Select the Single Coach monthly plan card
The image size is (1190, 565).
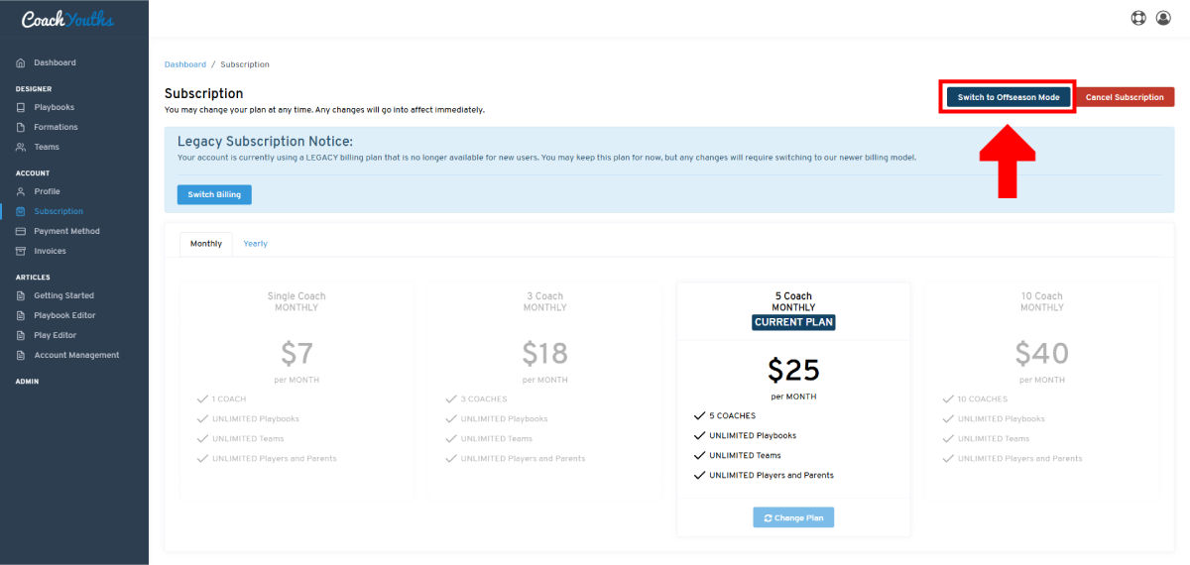click(x=297, y=391)
